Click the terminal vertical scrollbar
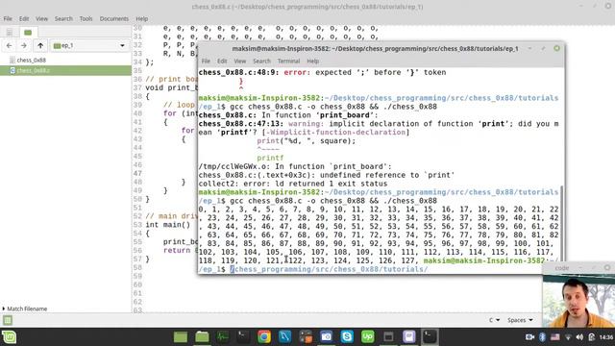Viewport: 615px width, 346px height. click(x=562, y=224)
